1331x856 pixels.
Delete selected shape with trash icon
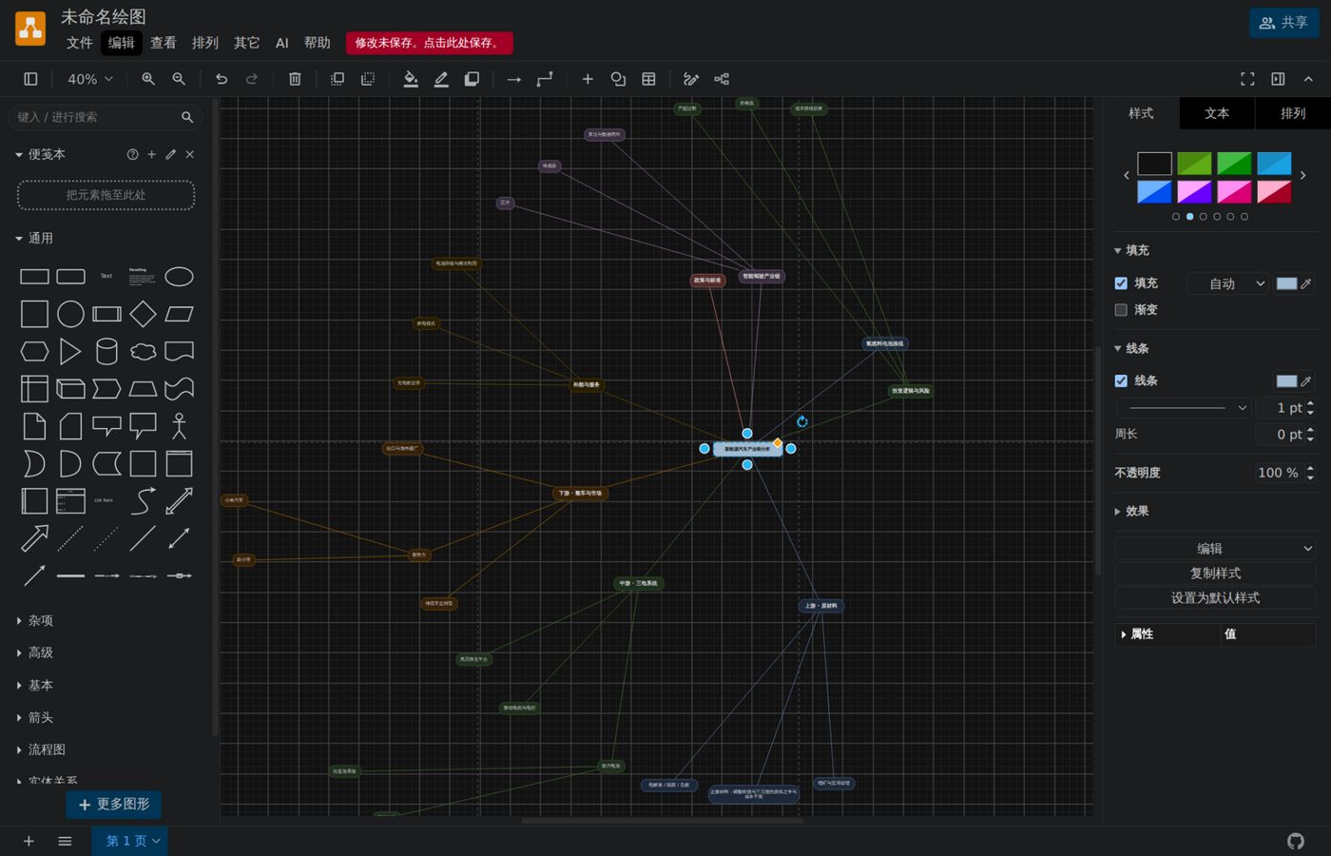click(x=295, y=79)
